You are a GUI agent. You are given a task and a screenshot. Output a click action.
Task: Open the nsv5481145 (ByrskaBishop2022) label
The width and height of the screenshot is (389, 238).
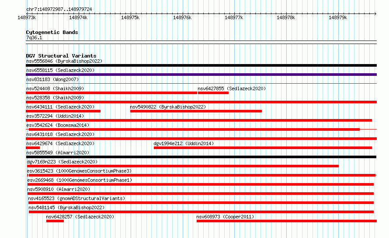[x=66, y=207]
